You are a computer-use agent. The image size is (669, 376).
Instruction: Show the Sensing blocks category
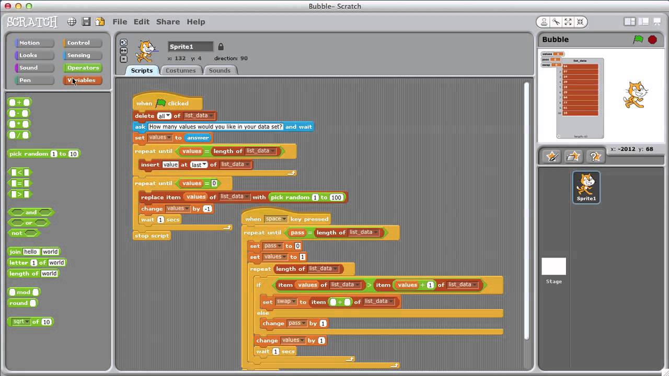point(83,55)
